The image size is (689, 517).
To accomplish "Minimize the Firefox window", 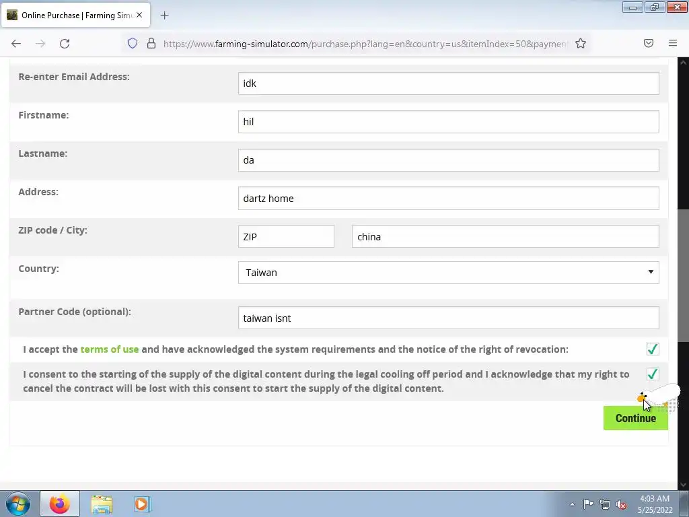I will (x=632, y=7).
